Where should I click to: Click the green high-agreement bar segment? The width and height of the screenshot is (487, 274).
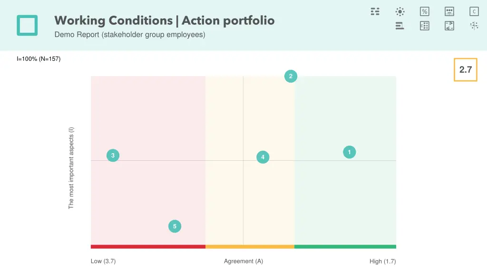coord(345,246)
